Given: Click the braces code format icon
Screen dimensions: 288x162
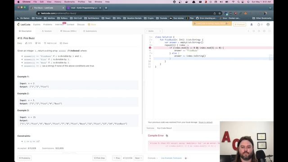Looking at the screenshot, I should click(x=254, y=31).
